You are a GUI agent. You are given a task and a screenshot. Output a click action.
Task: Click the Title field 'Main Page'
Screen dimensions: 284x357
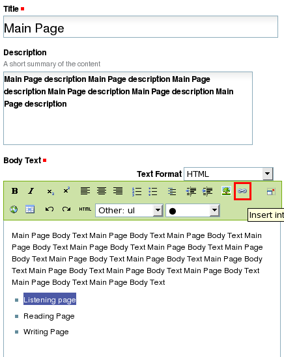tap(141, 27)
